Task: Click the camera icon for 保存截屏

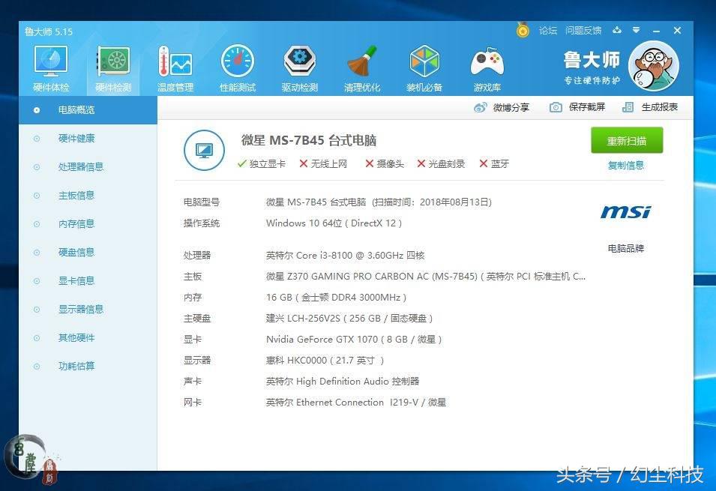Action: [x=556, y=107]
